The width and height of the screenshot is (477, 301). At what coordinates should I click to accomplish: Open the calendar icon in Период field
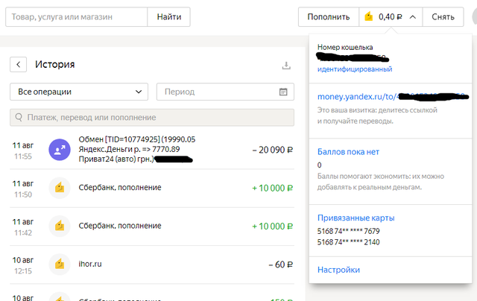(283, 92)
